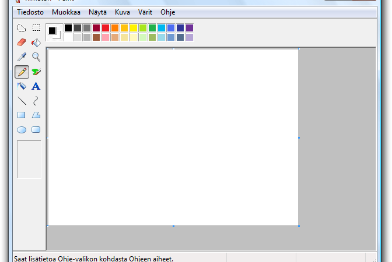This screenshot has height=262, width=392.
Task: Pick the orange color swatch
Action: [115, 28]
